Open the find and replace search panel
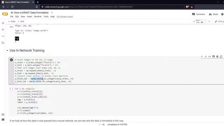Image resolution: width=224 pixels, height=126 pixels. pyautogui.click(x=3, y=29)
